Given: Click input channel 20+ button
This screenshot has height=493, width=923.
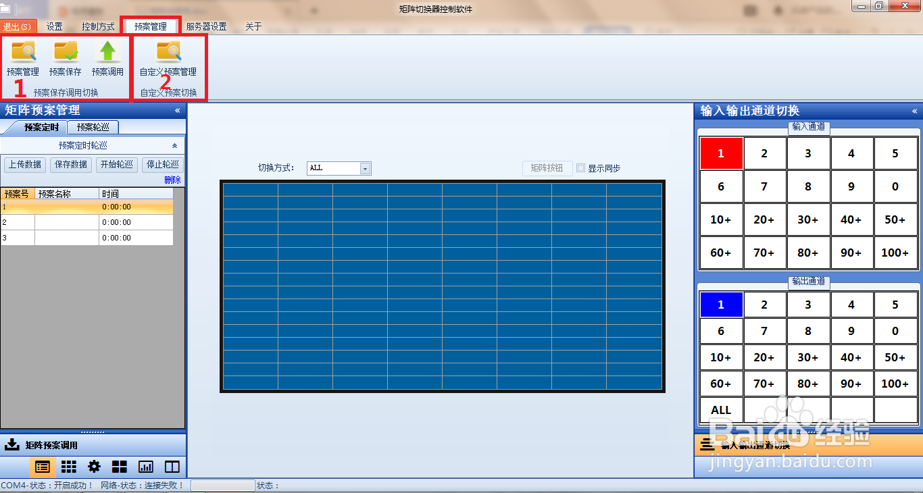Looking at the screenshot, I should 764,219.
